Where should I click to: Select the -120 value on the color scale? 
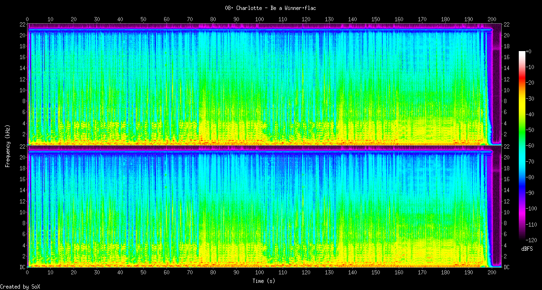[x=533, y=240]
